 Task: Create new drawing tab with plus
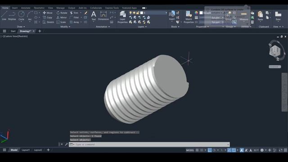40,31
